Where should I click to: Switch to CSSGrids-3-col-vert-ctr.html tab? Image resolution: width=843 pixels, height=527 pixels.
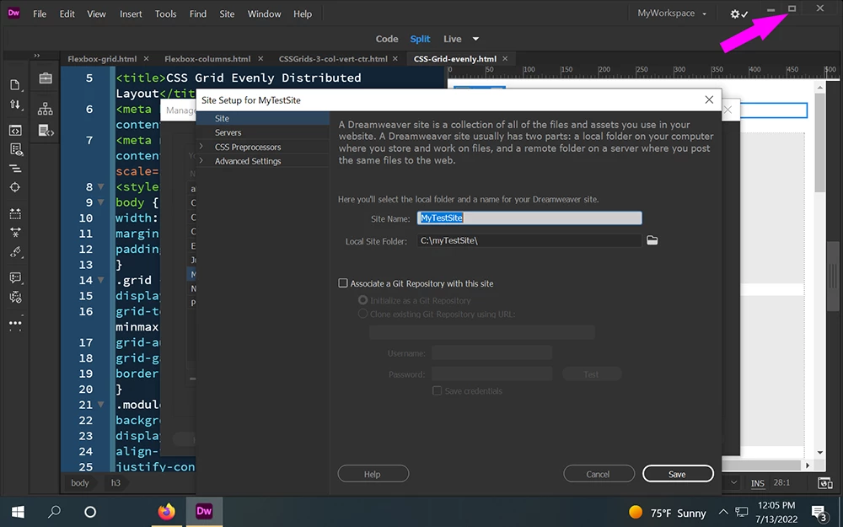(333, 59)
